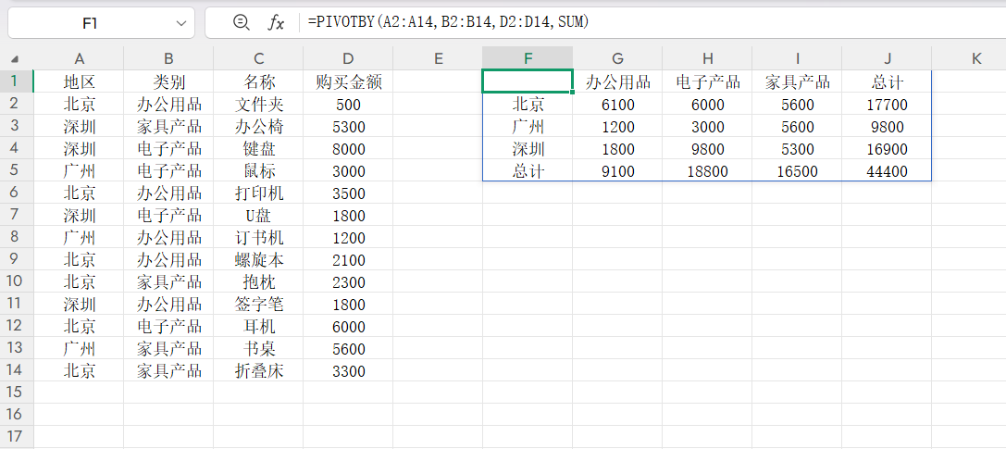Click the 办公用品 pivot column header cell
Image resolution: width=1006 pixels, height=449 pixels.
(x=617, y=82)
